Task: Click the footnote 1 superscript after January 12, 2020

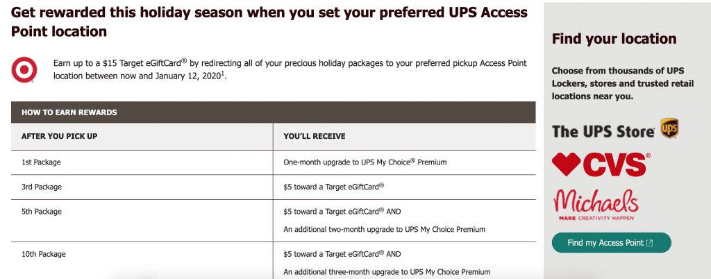Action: point(223,73)
